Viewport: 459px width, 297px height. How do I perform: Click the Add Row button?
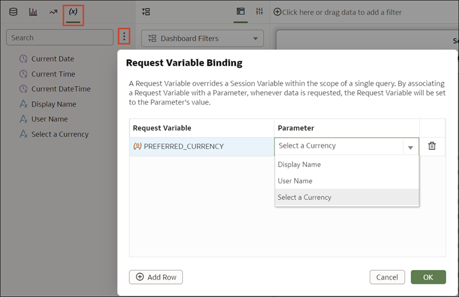coord(156,277)
